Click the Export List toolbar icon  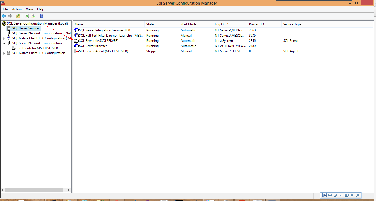33,16
